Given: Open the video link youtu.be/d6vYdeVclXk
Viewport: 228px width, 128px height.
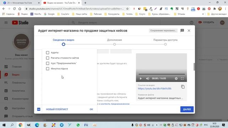Looking at the screenshot, I should pyautogui.click(x=155, y=89).
